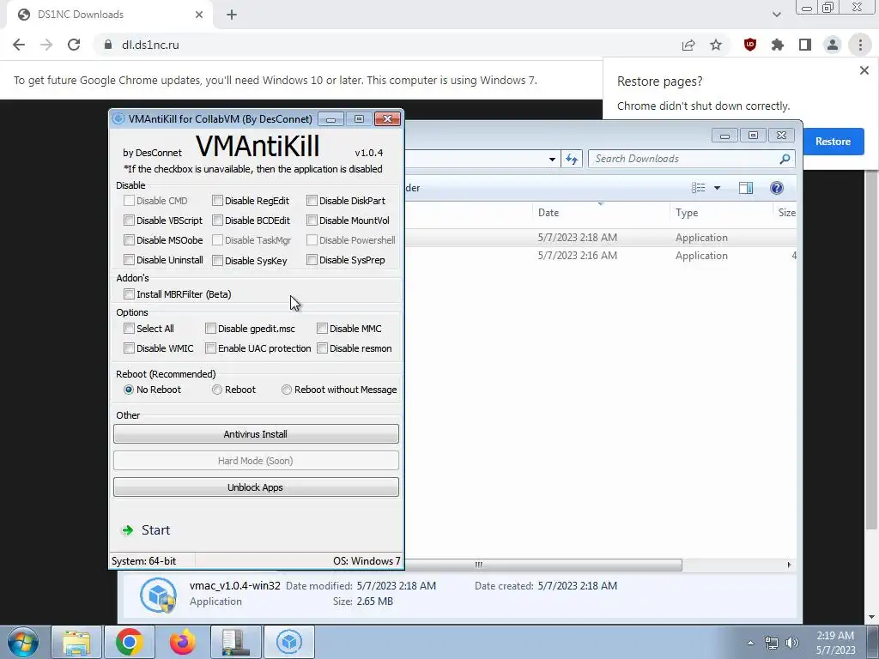Screen dimensions: 879x659
Task: Sort by the Size column header
Action: click(785, 213)
